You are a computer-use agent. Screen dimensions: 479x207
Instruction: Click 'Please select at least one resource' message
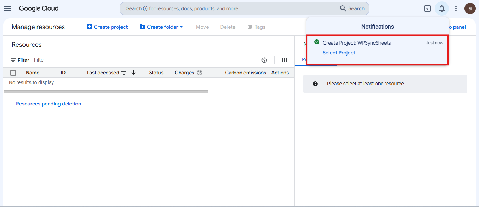[366, 84]
